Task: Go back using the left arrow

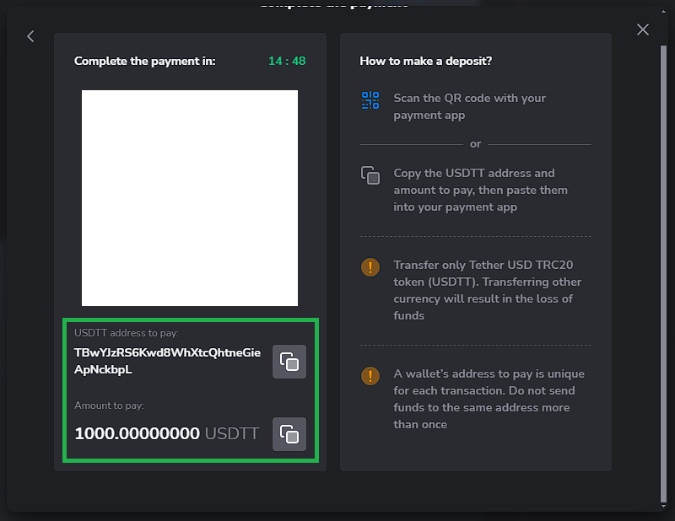Action: (30, 36)
